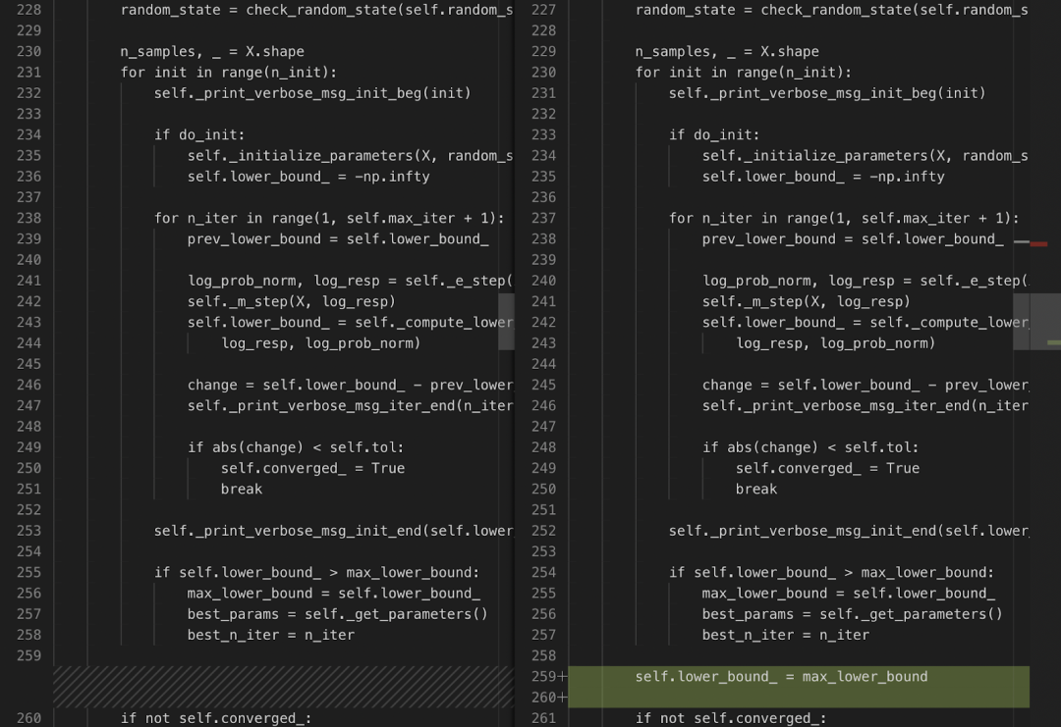Click the original pane's minimap slider
The height and width of the screenshot is (727, 1061).
pos(506,322)
